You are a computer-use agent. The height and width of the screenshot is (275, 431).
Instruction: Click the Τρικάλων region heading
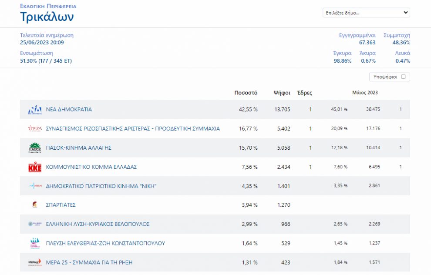[x=47, y=17]
